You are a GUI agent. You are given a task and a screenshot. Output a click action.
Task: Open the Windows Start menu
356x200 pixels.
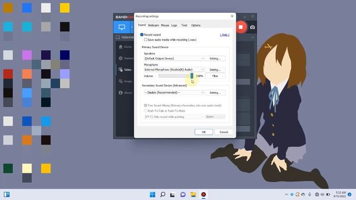[152, 194]
